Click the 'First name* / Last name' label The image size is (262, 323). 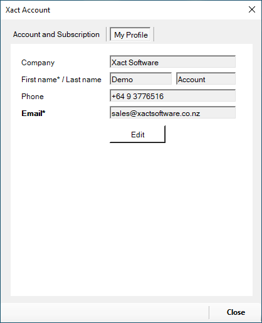pos(61,80)
